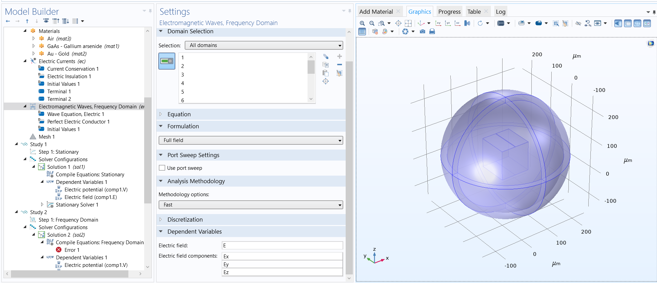Switch to the YZ view

pyautogui.click(x=448, y=23)
